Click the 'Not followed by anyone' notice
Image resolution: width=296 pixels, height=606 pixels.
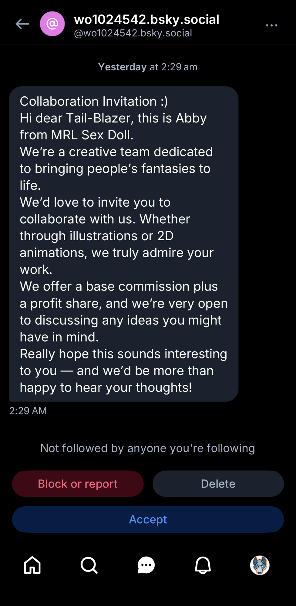click(x=148, y=448)
